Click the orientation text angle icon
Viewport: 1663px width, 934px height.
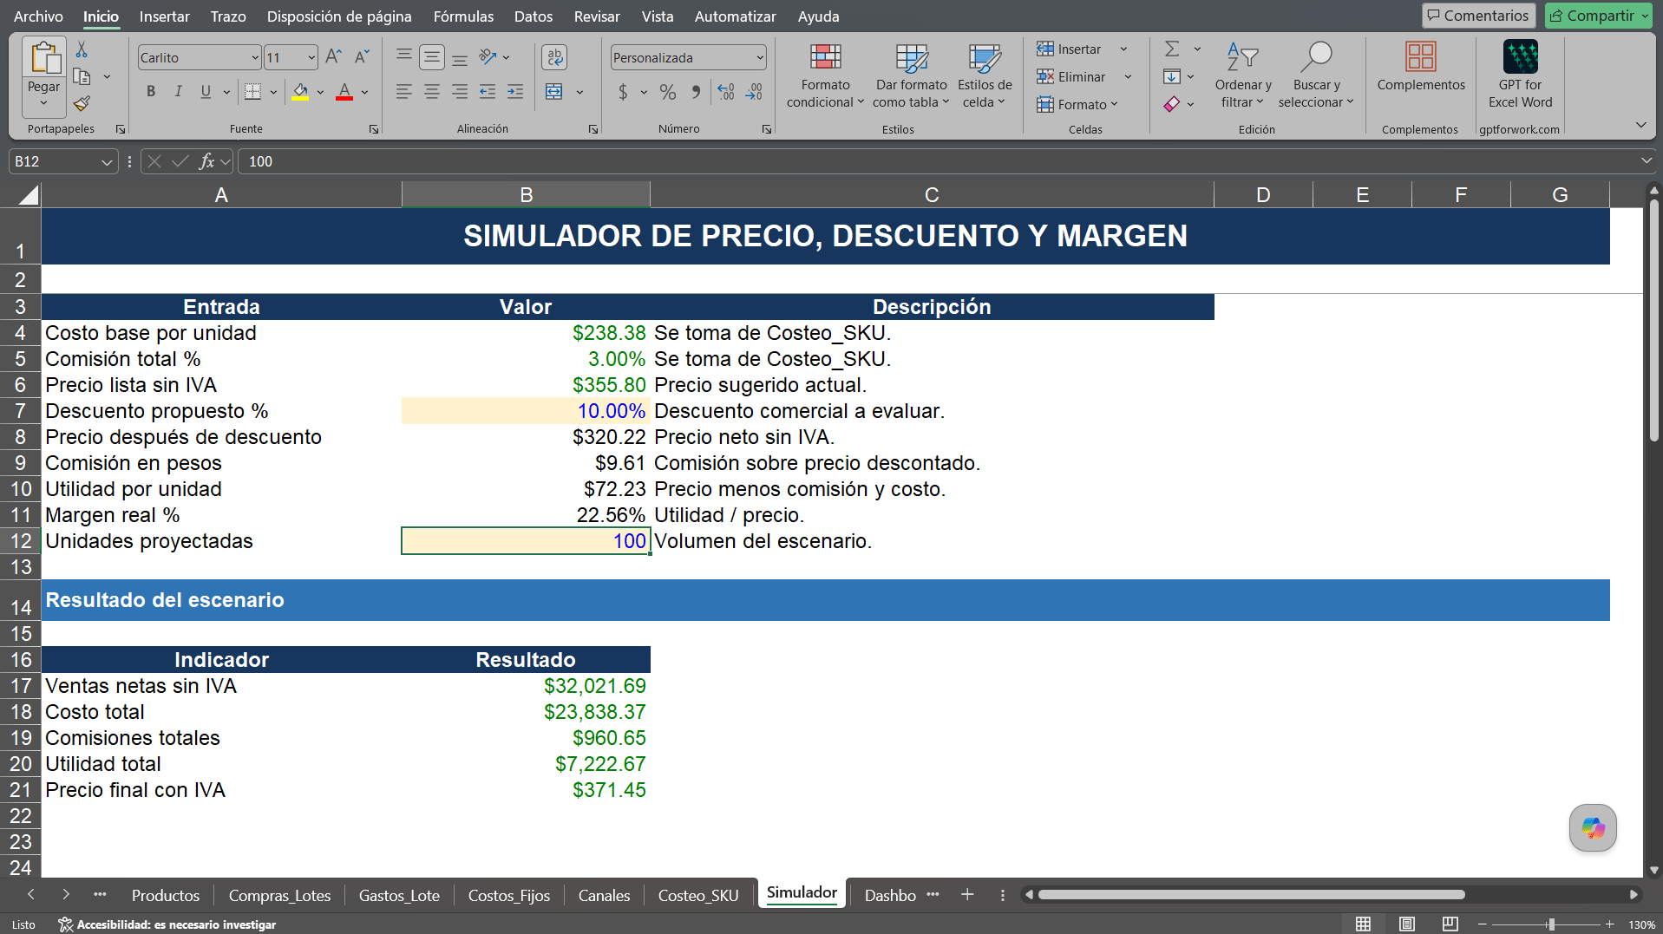[x=488, y=57]
